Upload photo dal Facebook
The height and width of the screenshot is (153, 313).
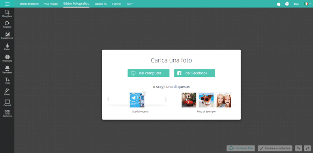[195, 73]
